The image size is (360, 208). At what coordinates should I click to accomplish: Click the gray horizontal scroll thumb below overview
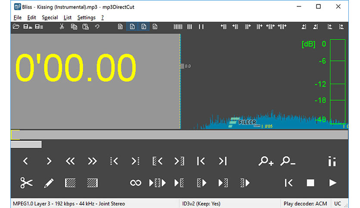(26, 144)
